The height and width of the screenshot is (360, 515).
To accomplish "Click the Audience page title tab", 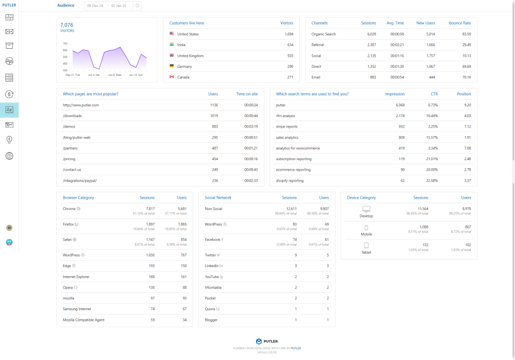I will (66, 6).
